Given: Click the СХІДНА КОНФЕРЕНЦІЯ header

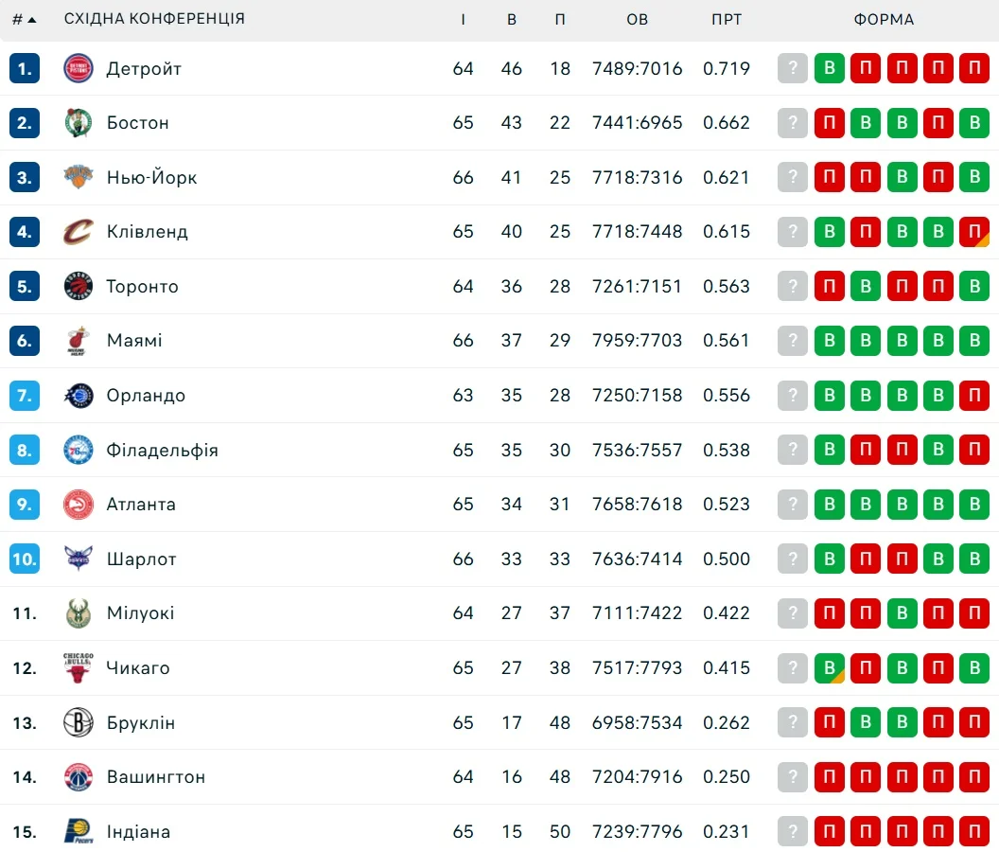Looking at the screenshot, I should pos(154,19).
